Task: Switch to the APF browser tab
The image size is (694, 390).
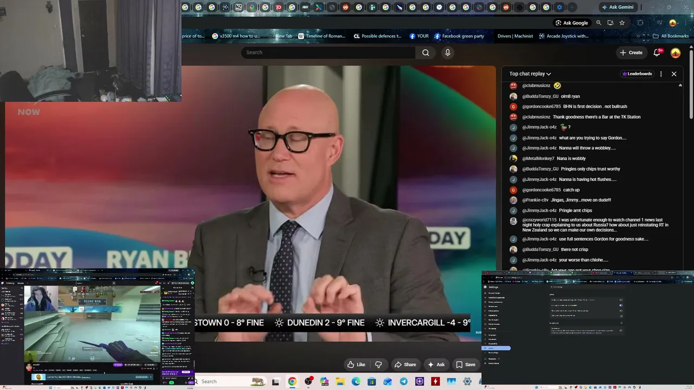Action: (x=305, y=7)
